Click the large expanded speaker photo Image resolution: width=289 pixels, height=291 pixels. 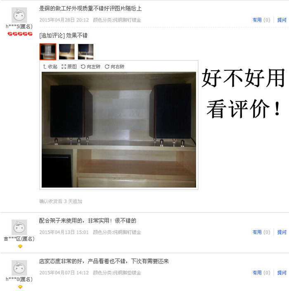pyautogui.click(x=118, y=130)
